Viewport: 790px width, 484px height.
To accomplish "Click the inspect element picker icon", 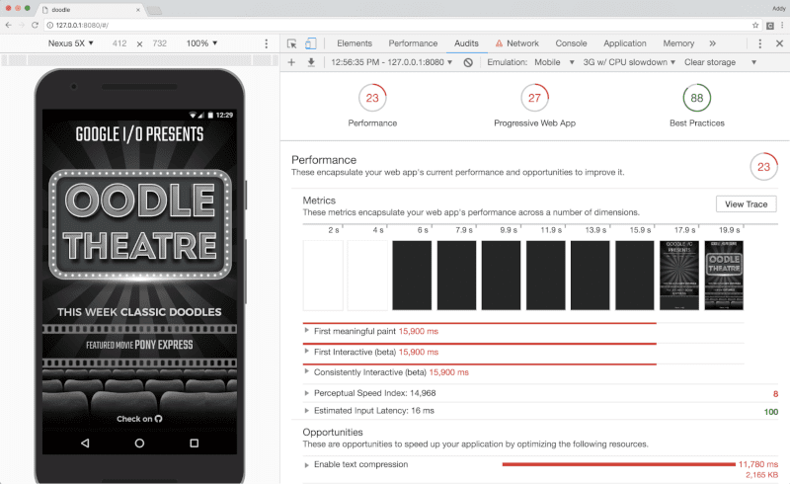I will coord(292,43).
